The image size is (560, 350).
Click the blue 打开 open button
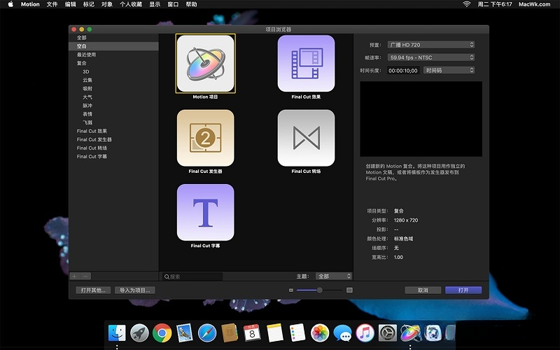click(463, 290)
